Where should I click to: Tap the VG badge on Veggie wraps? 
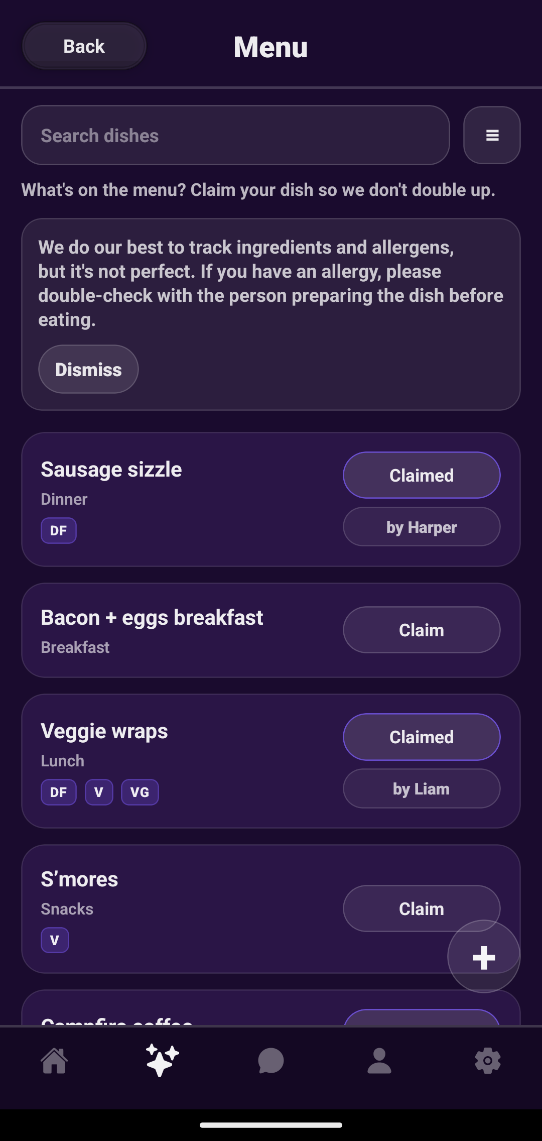point(140,792)
